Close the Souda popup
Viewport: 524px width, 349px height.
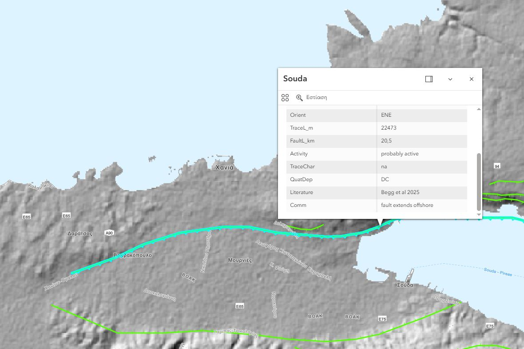coord(471,79)
